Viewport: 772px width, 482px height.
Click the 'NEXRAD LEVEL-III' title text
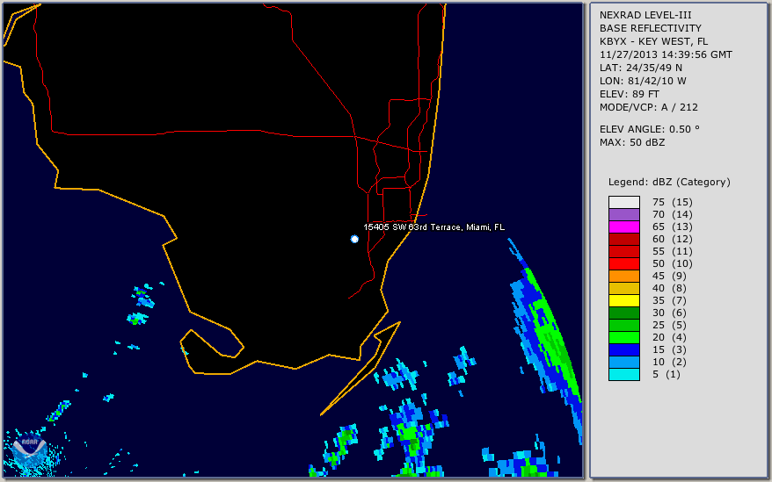(x=645, y=15)
